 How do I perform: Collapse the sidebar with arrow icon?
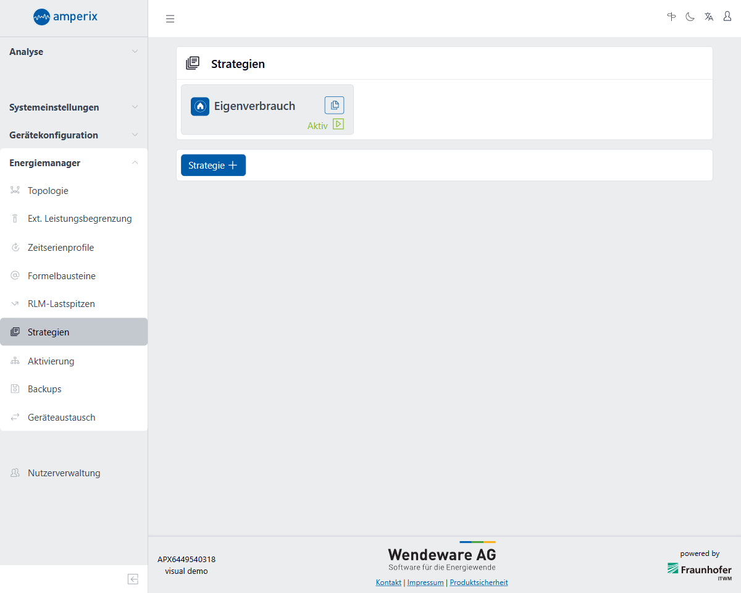[133, 579]
